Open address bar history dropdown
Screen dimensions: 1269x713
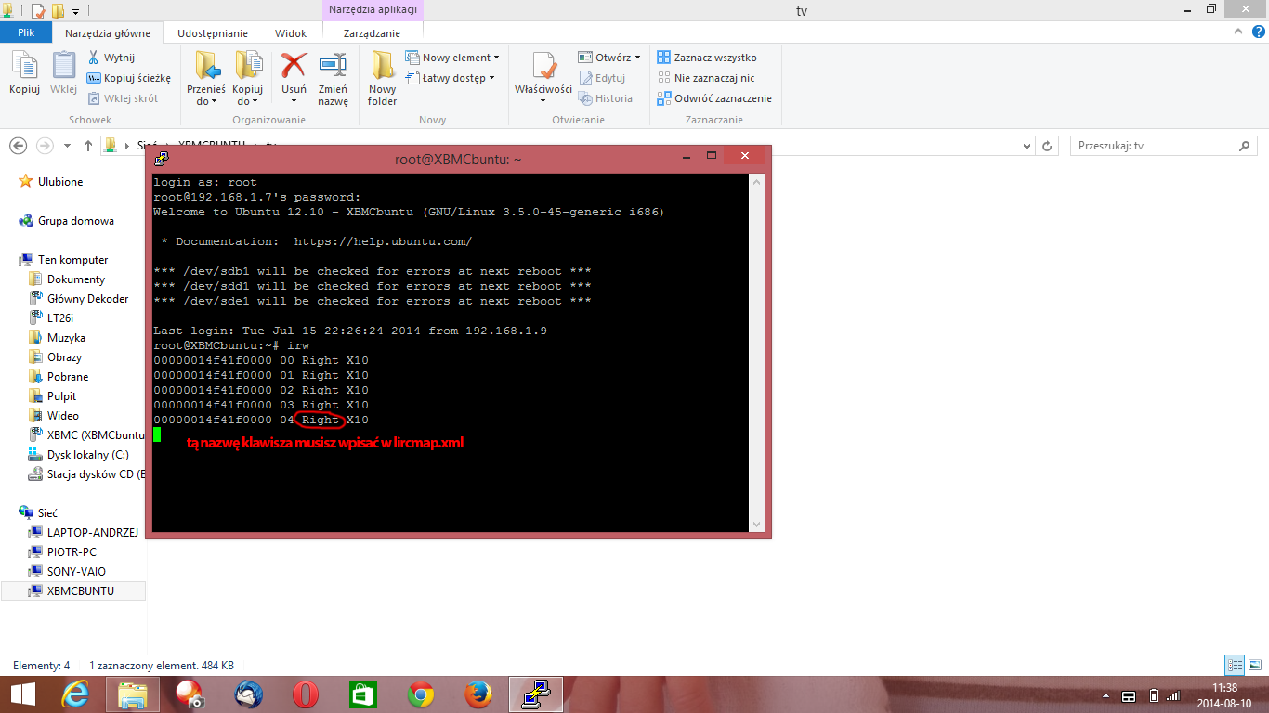tap(1027, 146)
